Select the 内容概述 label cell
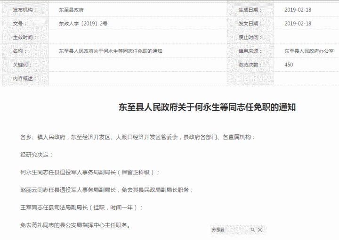339x240 pixels. pos(25,78)
